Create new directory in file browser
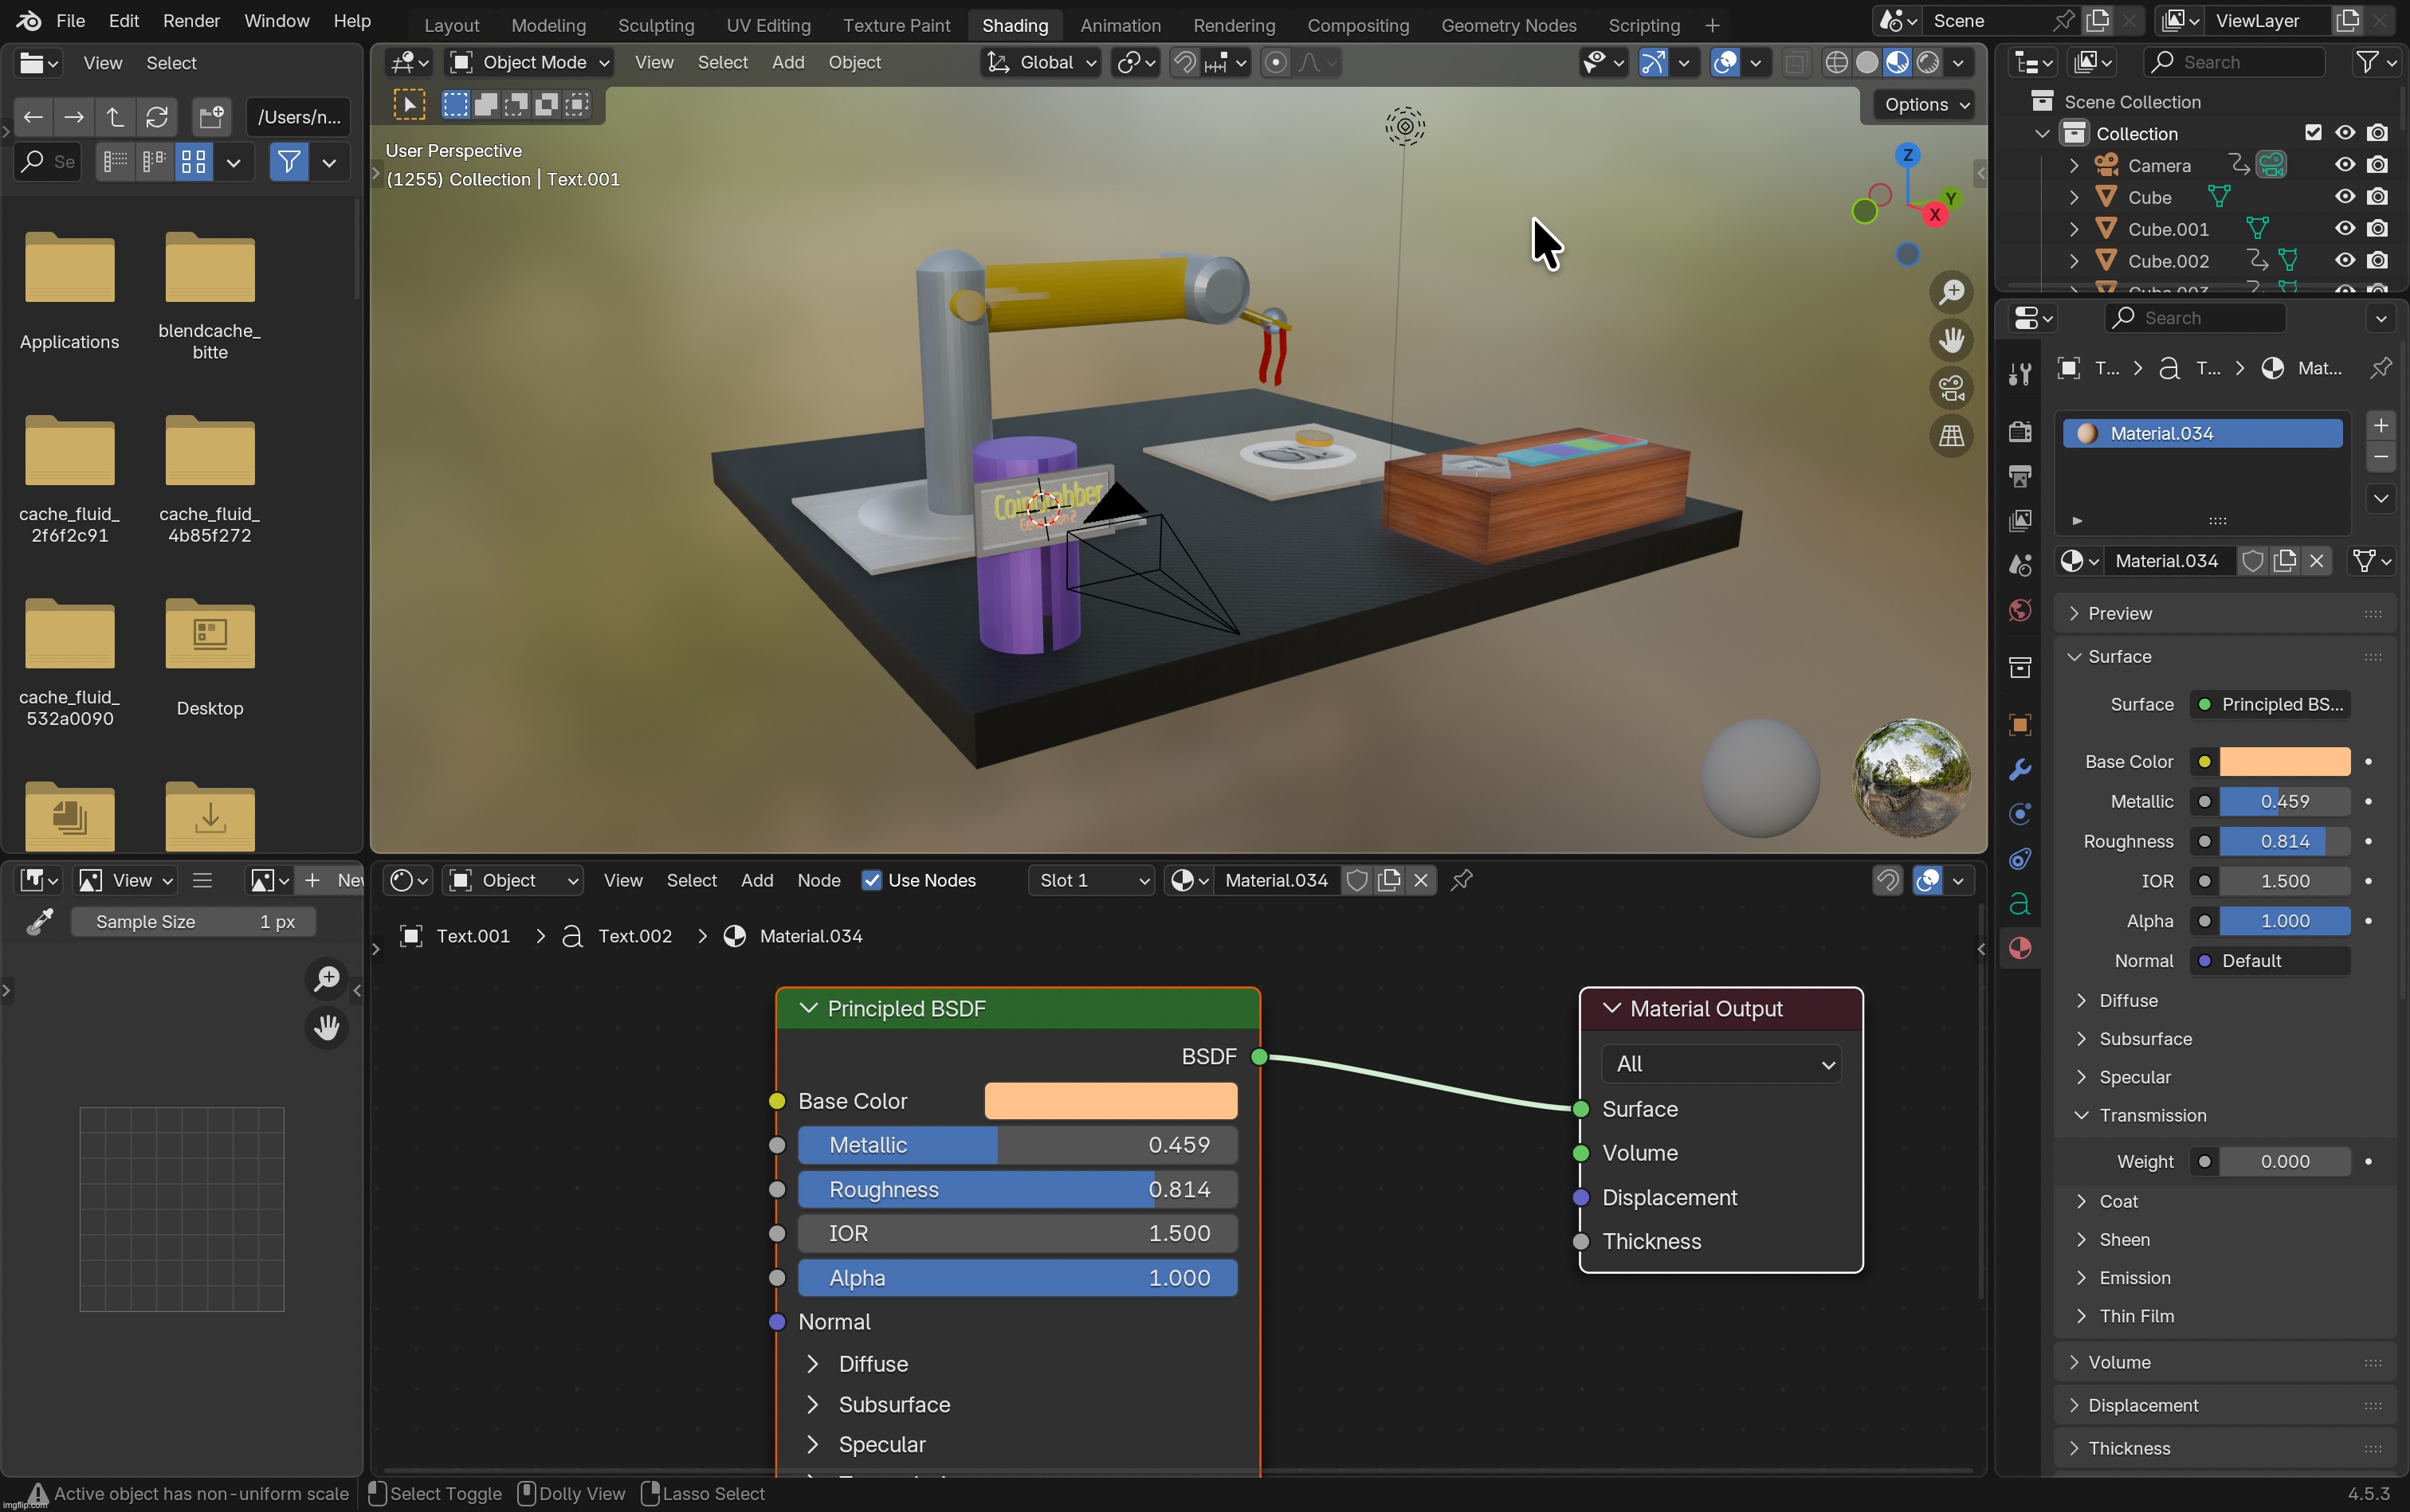The image size is (2410, 1512). coord(210,117)
